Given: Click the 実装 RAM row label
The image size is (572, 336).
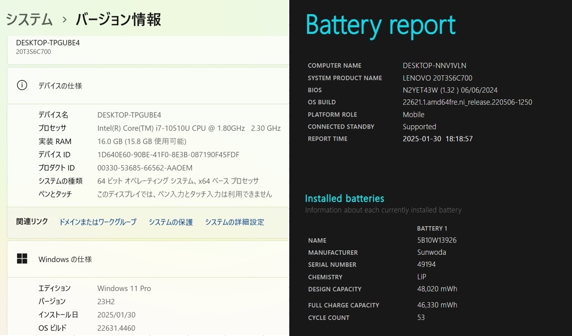Looking at the screenshot, I should [x=55, y=141].
